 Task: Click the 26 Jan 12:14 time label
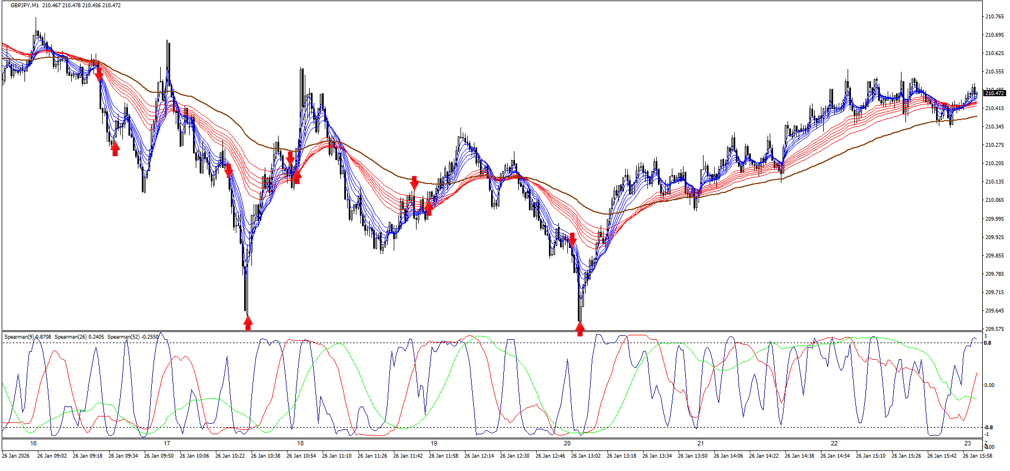click(479, 456)
